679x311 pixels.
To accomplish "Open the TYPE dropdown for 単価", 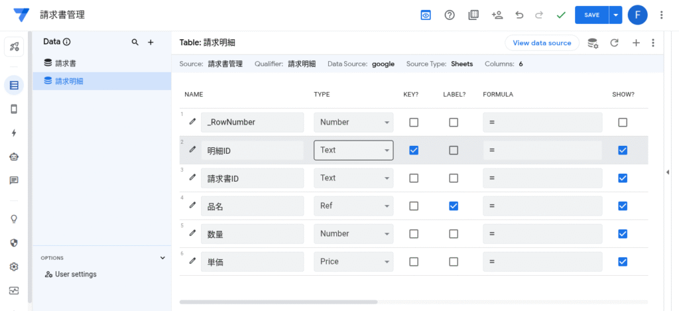I will tap(353, 262).
